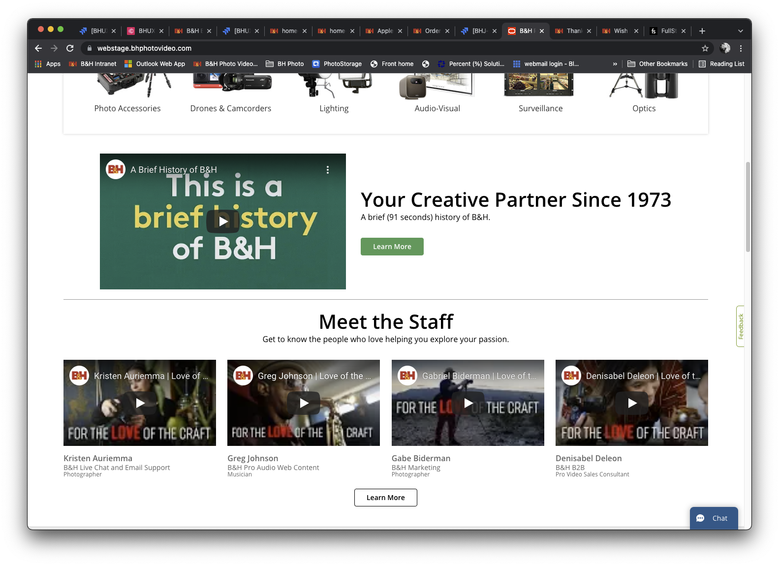Open the tab search chevron
This screenshot has width=779, height=566.
741,31
